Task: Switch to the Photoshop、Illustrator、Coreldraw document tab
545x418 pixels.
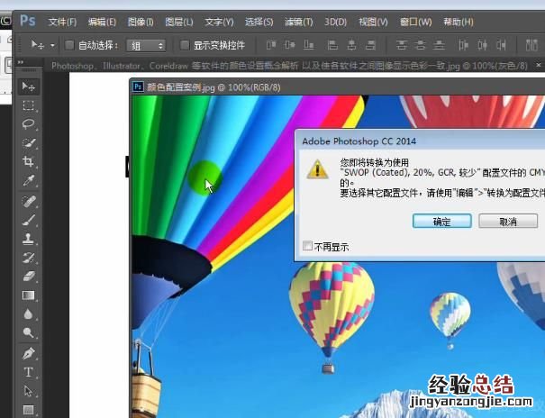Action: tap(289, 66)
